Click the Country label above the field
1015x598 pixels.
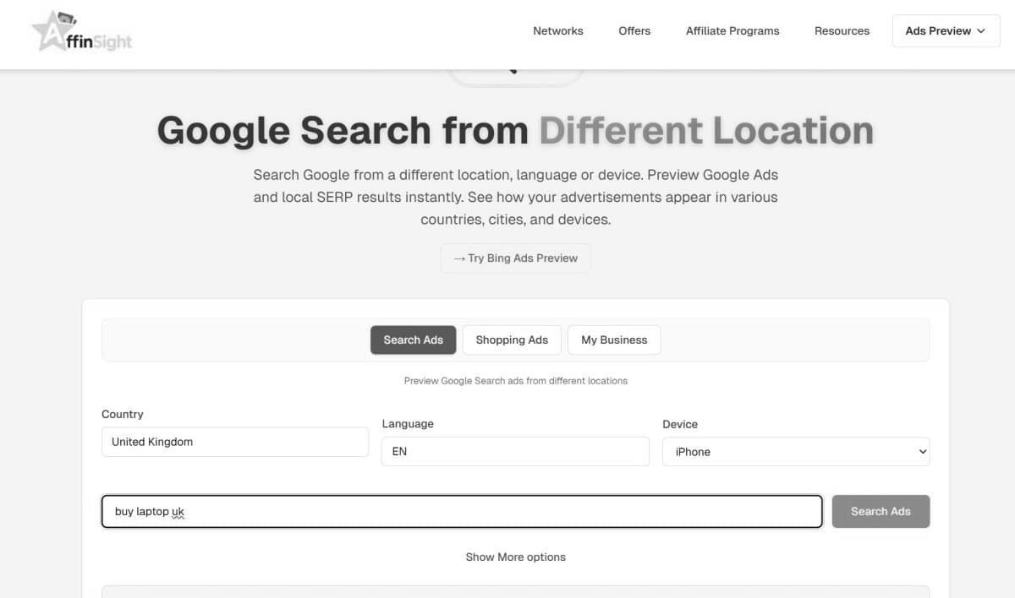click(123, 415)
